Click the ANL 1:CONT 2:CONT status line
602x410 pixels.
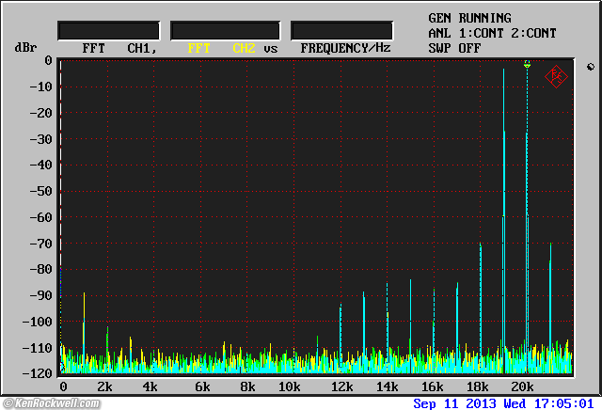(x=492, y=33)
